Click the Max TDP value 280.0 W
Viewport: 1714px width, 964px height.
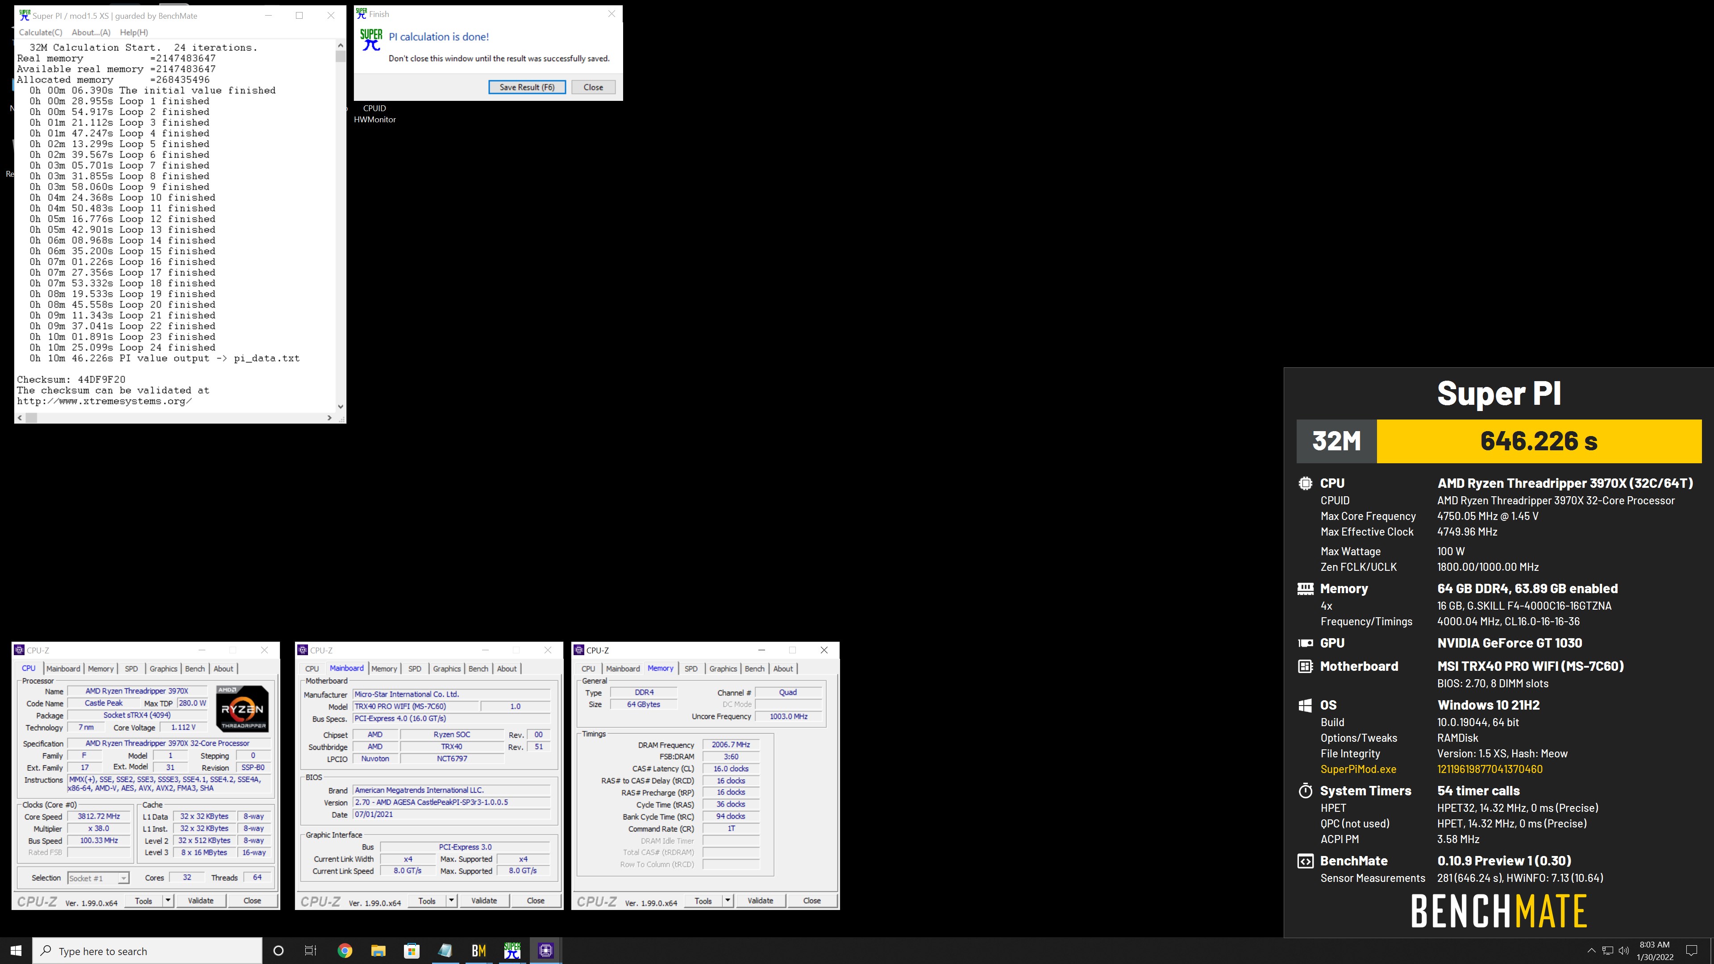[x=192, y=703]
